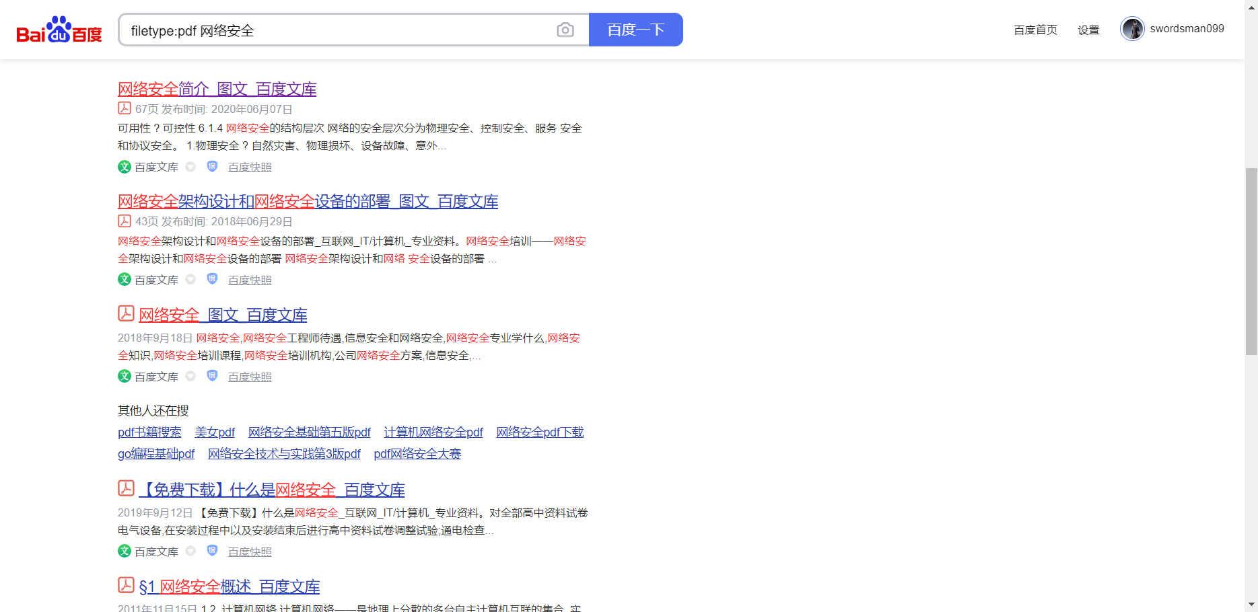1258x612 pixels.
Task: Open the result titled 网络安全_图文_百度文库
Action: pyautogui.click(x=223, y=315)
